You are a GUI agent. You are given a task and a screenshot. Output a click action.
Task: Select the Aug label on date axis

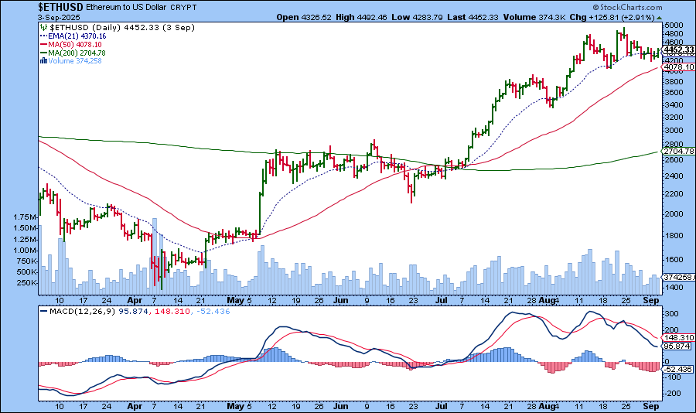click(x=546, y=298)
